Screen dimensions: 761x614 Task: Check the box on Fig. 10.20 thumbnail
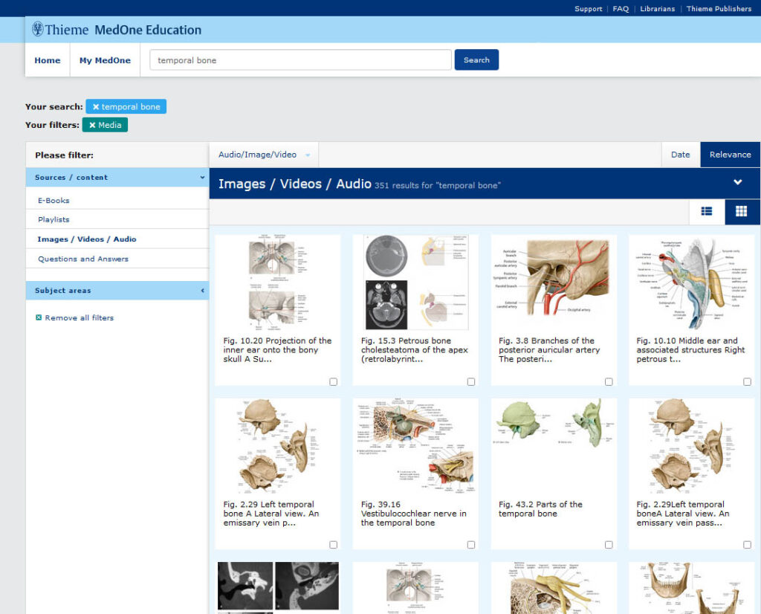(334, 381)
